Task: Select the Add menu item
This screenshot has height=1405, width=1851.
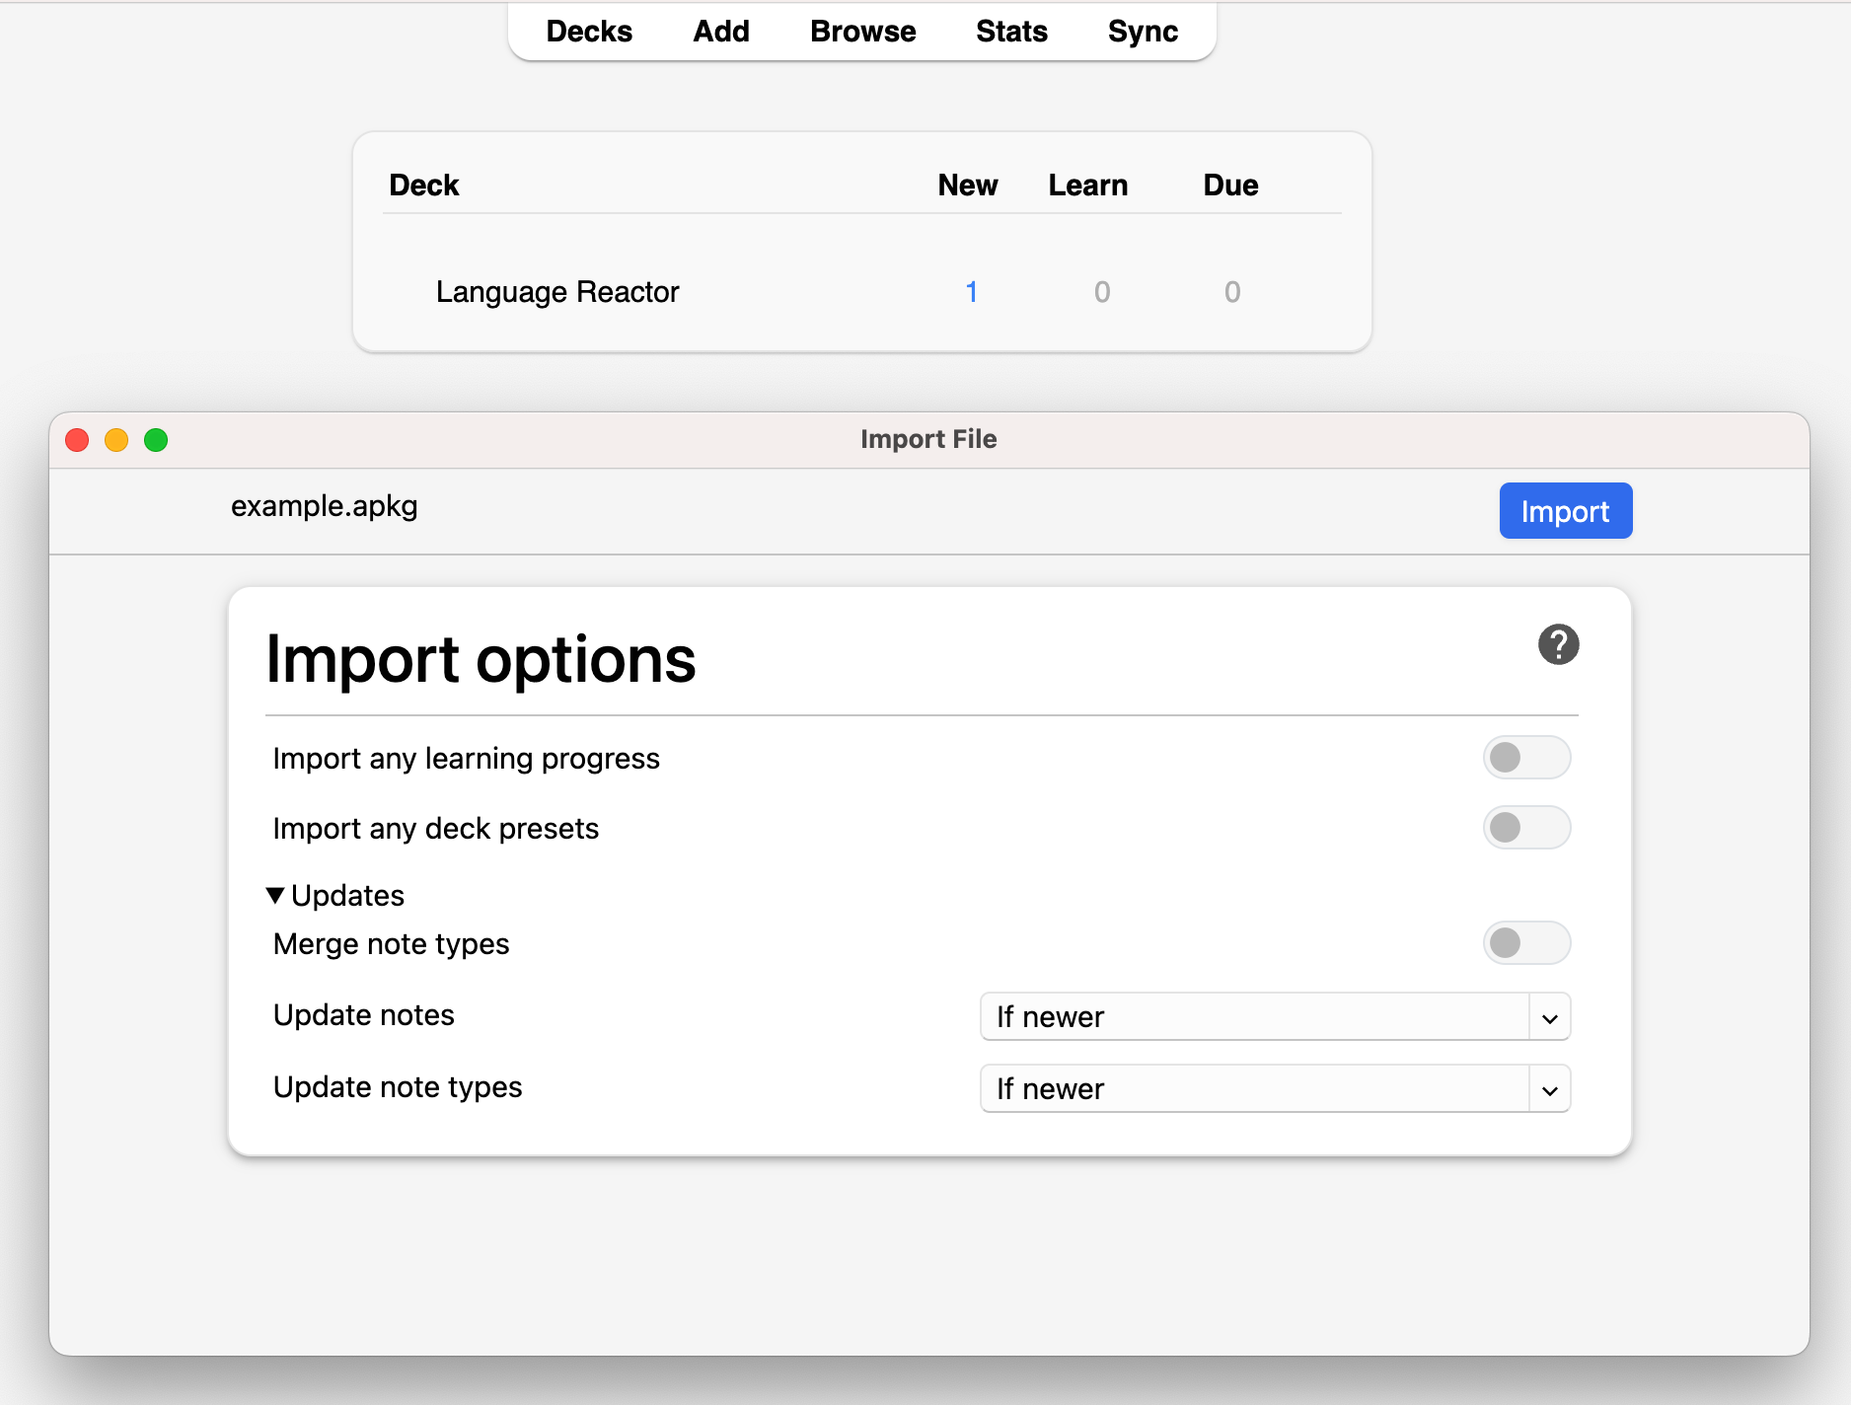Action: [x=721, y=31]
